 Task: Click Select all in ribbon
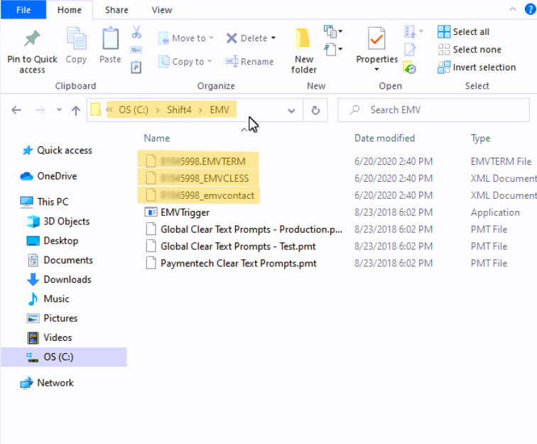[444, 32]
